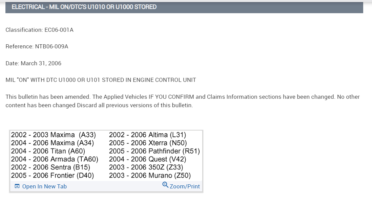The height and width of the screenshot is (208, 372).
Task: Click the 'This bulletin has been amended' paragraph
Action: pos(183,101)
